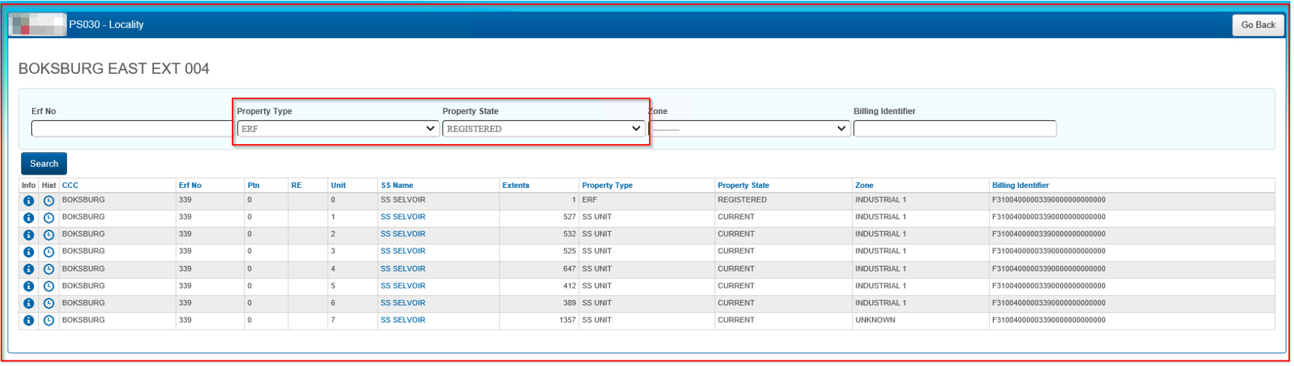Sort table by Extents column header
This screenshot has width=1294, height=366.
coord(515,186)
